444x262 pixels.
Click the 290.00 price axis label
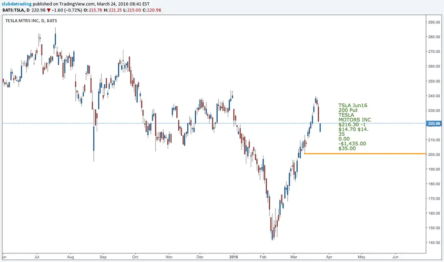(434, 22)
